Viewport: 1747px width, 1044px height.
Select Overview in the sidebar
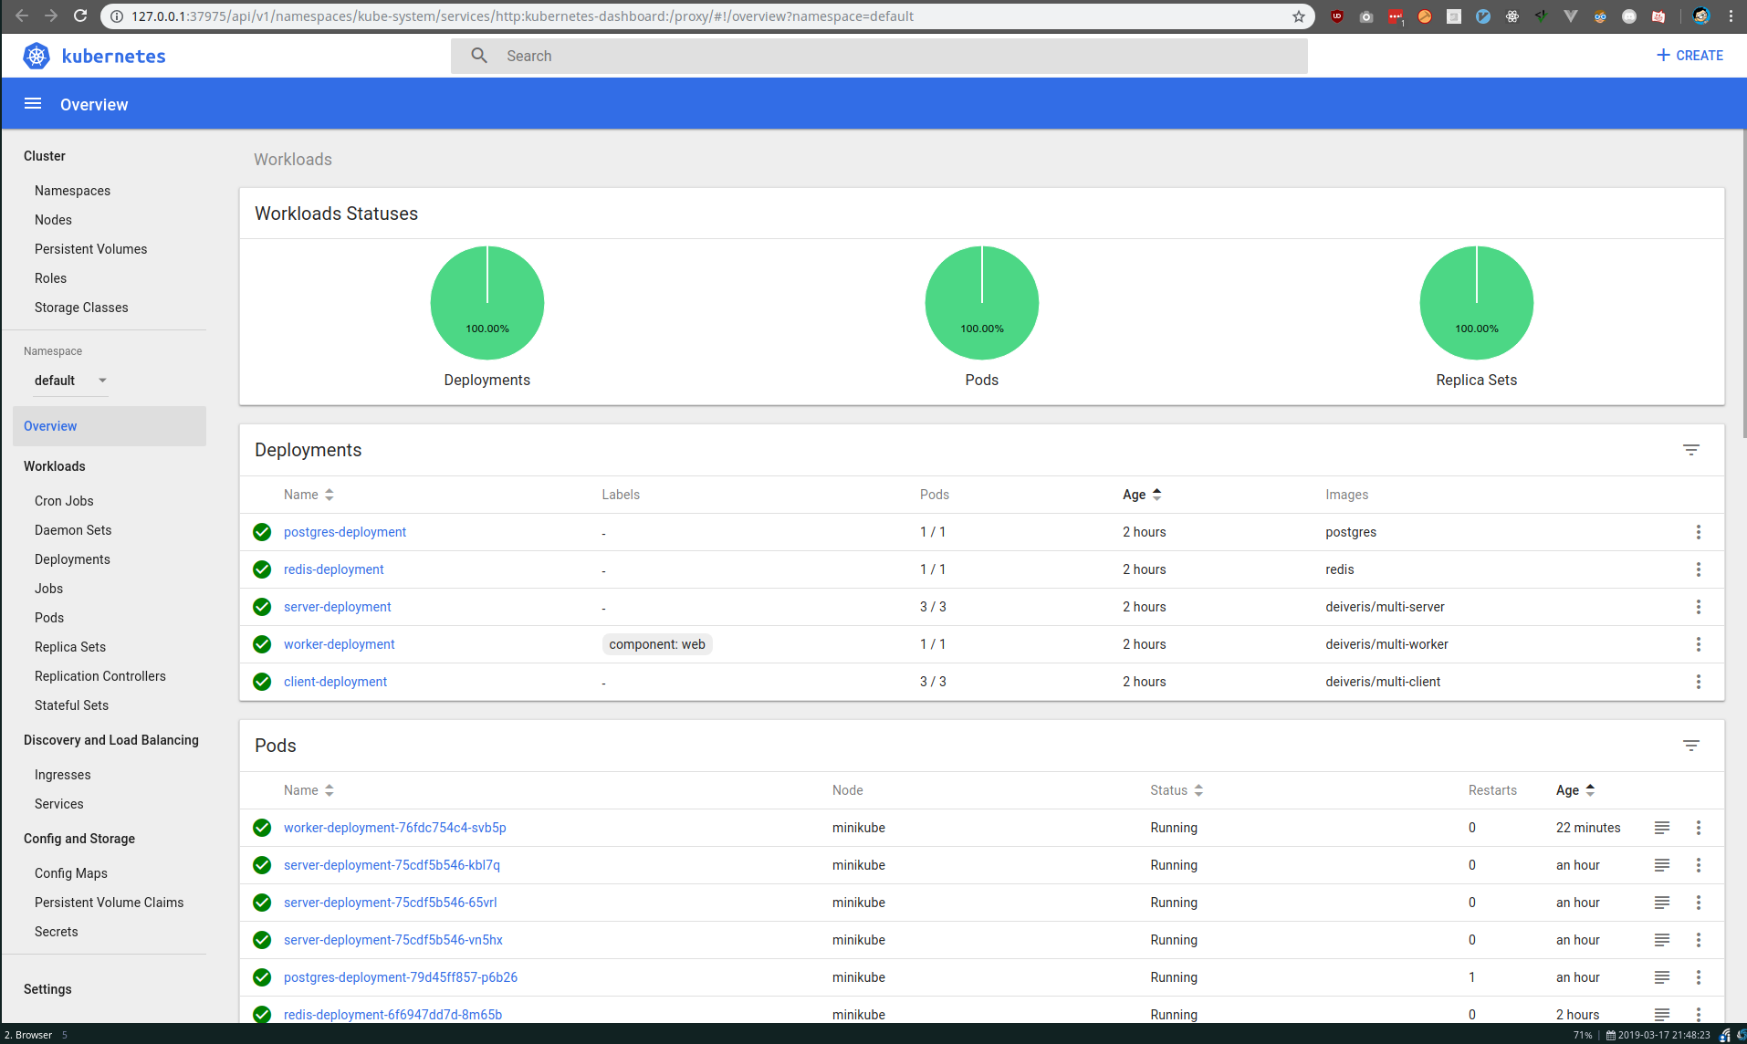[x=110, y=426]
